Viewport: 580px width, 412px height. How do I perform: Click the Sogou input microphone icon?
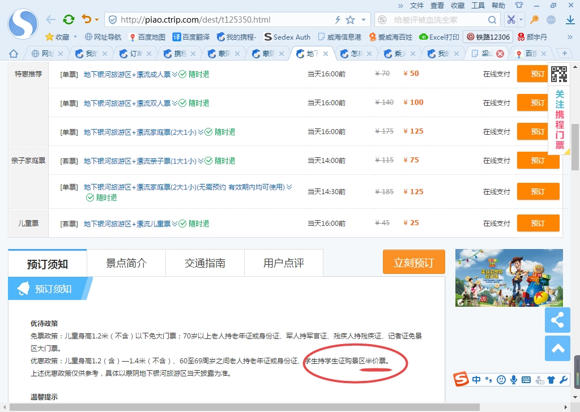[x=514, y=380]
